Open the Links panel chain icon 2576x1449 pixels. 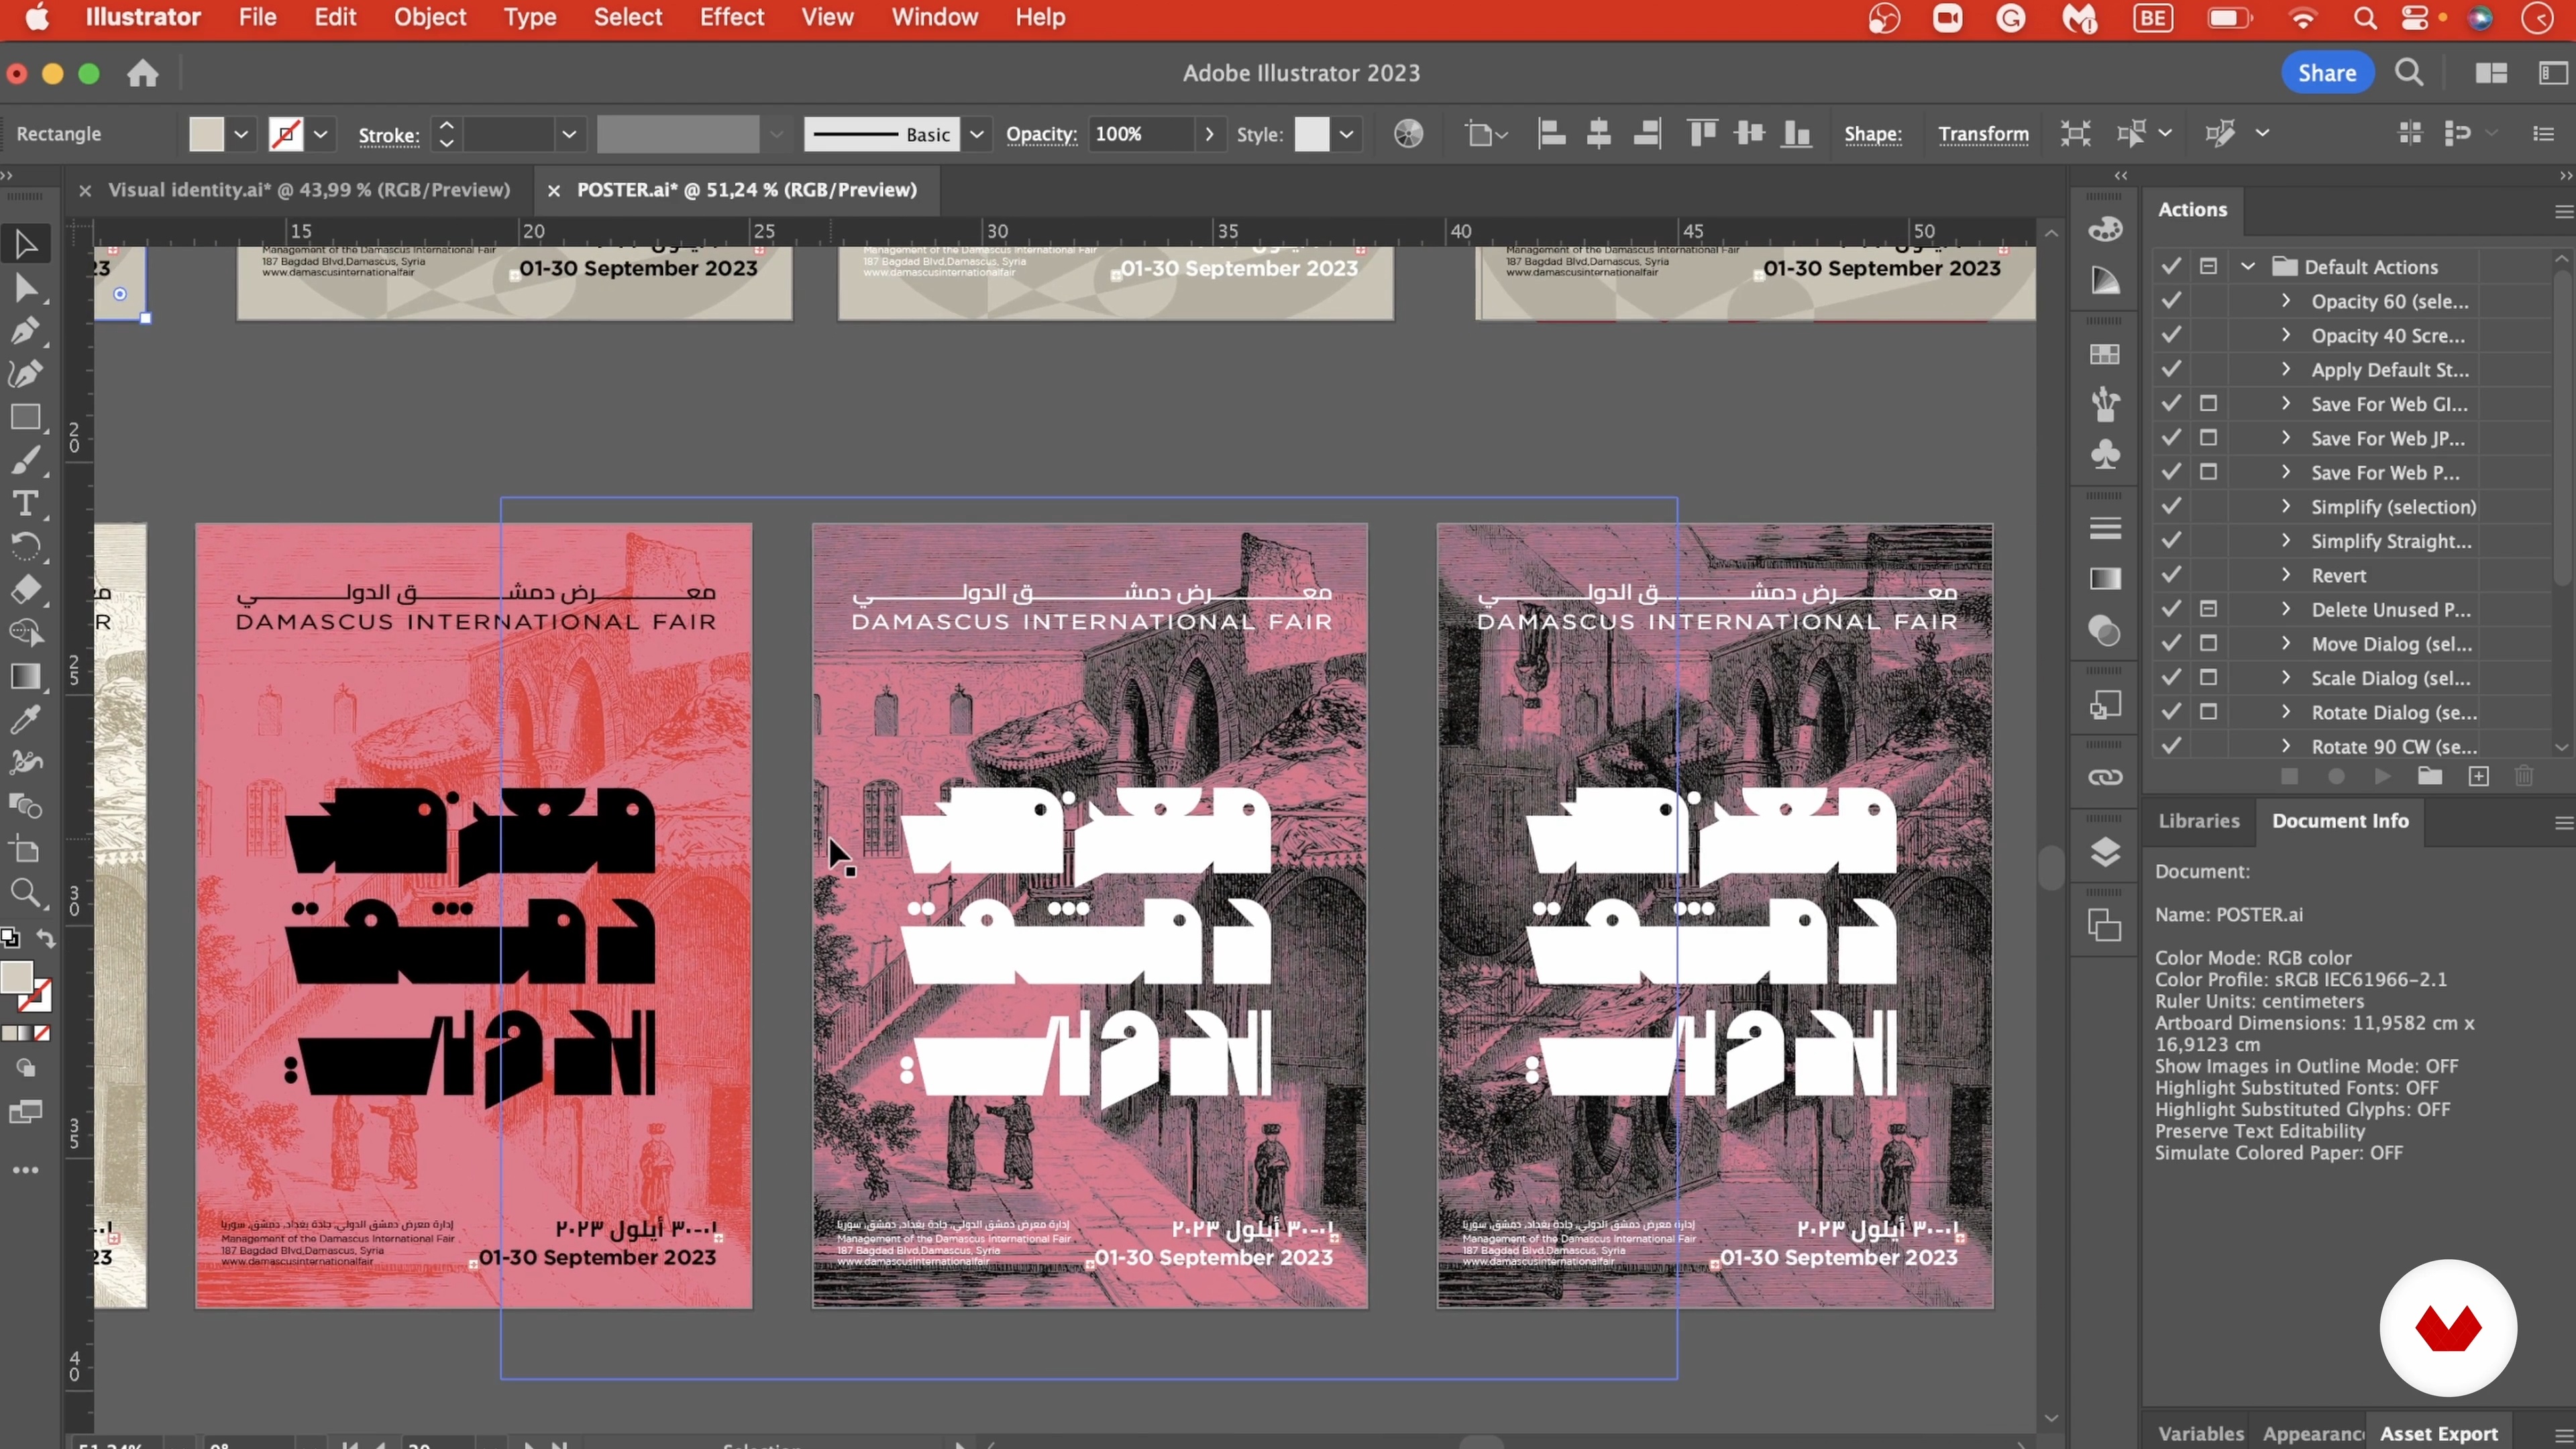2105,777
